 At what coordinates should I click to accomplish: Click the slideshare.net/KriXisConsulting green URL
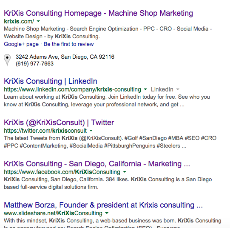[x=53, y=213]
